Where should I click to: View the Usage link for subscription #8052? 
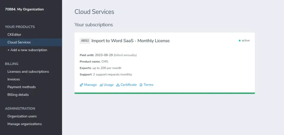pyautogui.click(x=109, y=85)
